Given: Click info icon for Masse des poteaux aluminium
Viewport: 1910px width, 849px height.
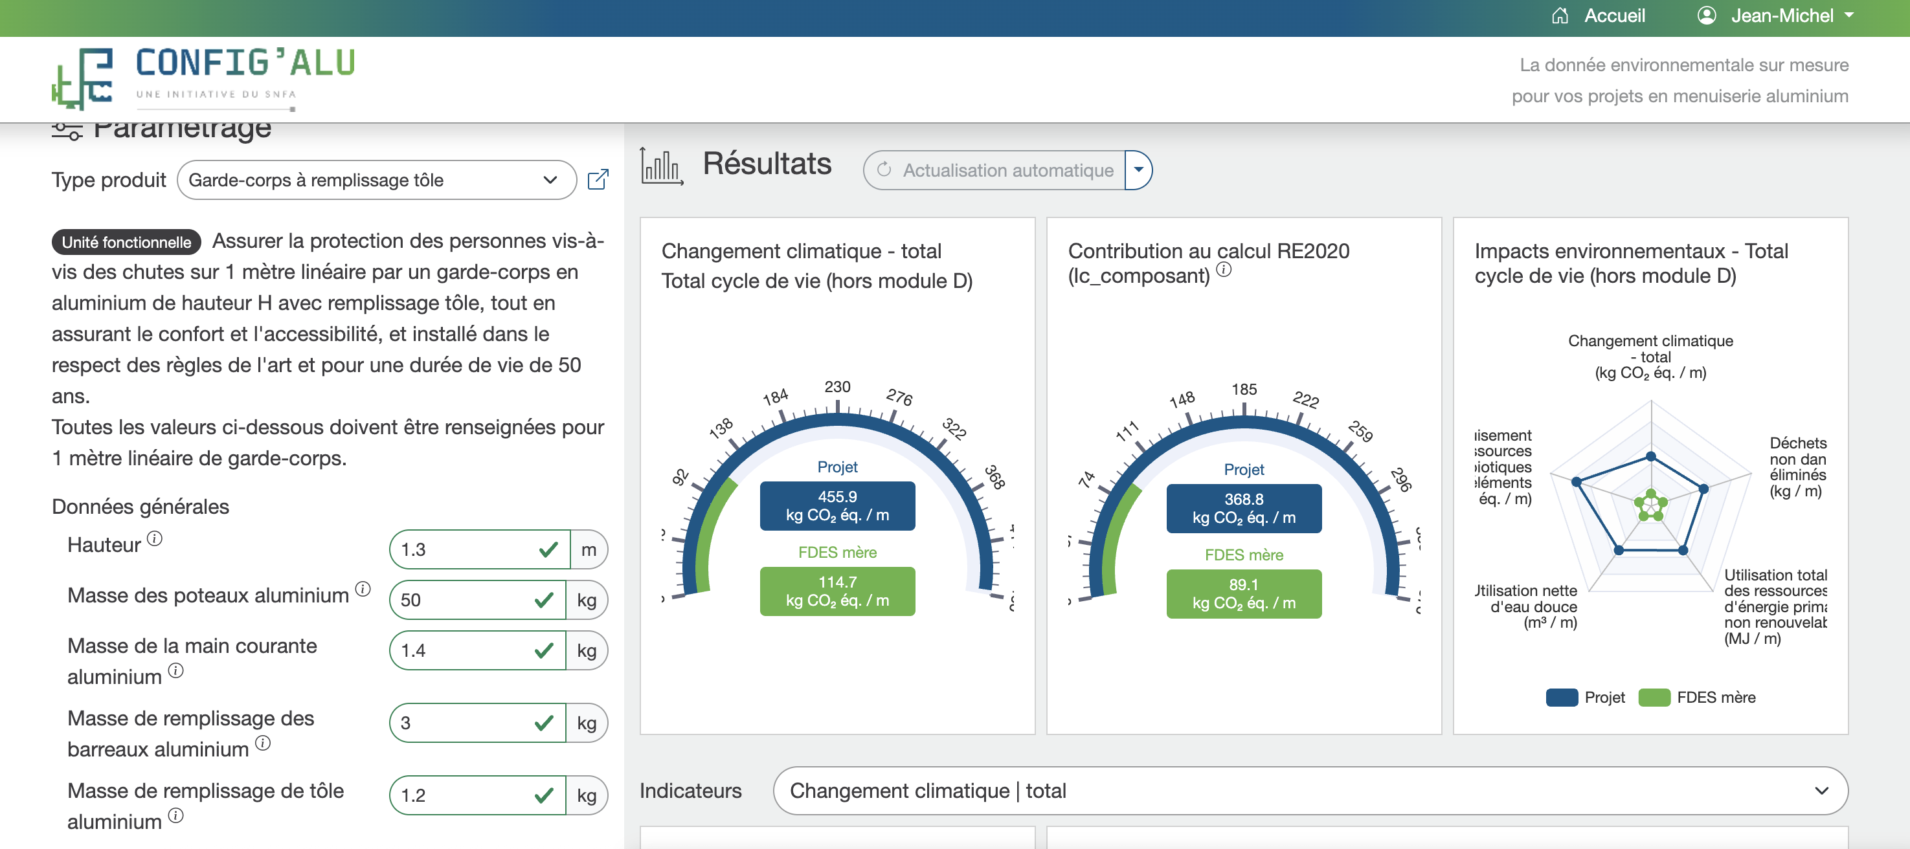Looking at the screenshot, I should point(363,589).
